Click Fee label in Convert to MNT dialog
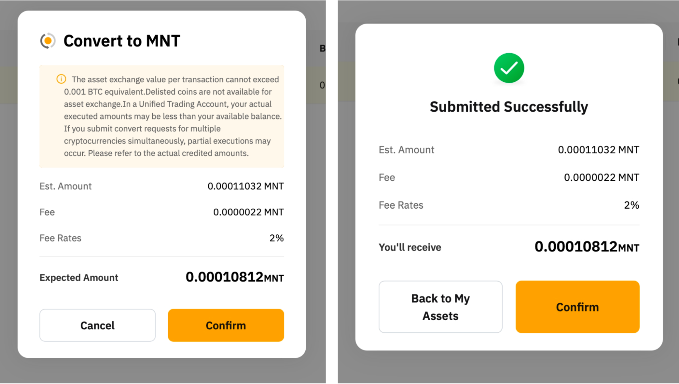This screenshot has width=679, height=384. coord(47,212)
